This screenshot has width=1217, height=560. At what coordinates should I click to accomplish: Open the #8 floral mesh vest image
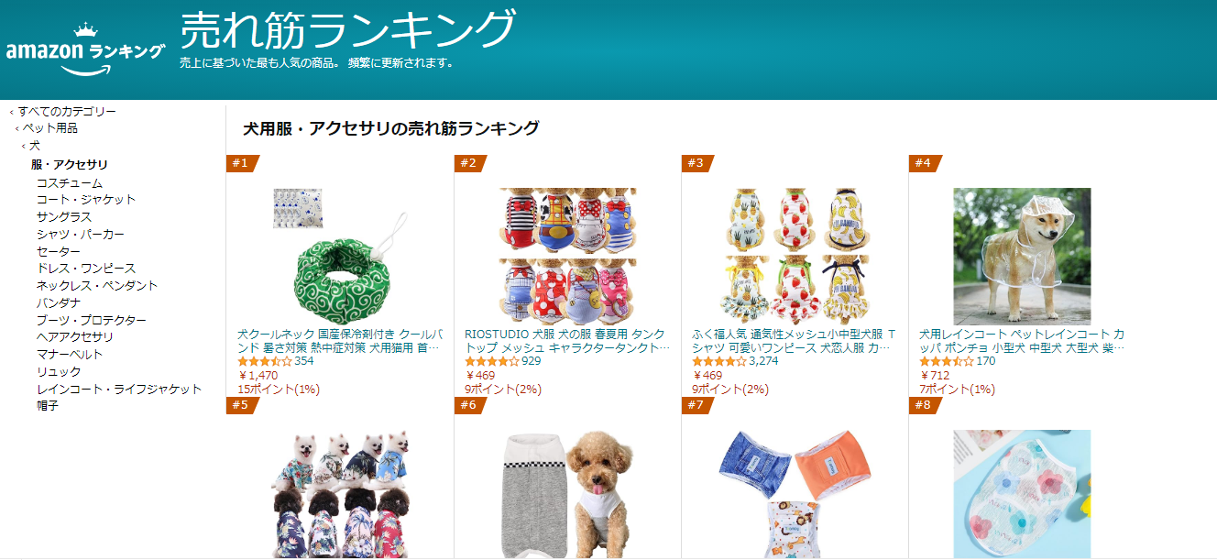coord(1022,494)
